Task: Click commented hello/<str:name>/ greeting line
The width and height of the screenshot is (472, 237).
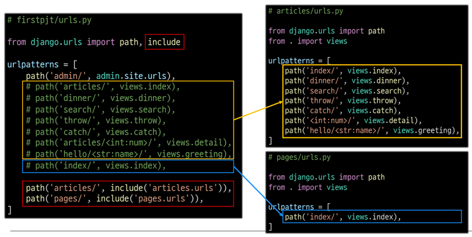Action: pyautogui.click(x=128, y=154)
